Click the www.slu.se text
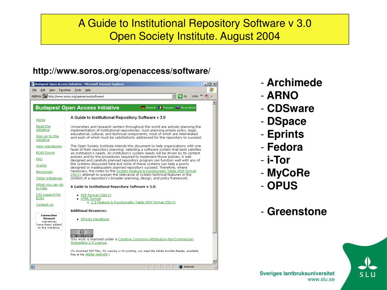The image size is (387, 290). tap(321, 279)
